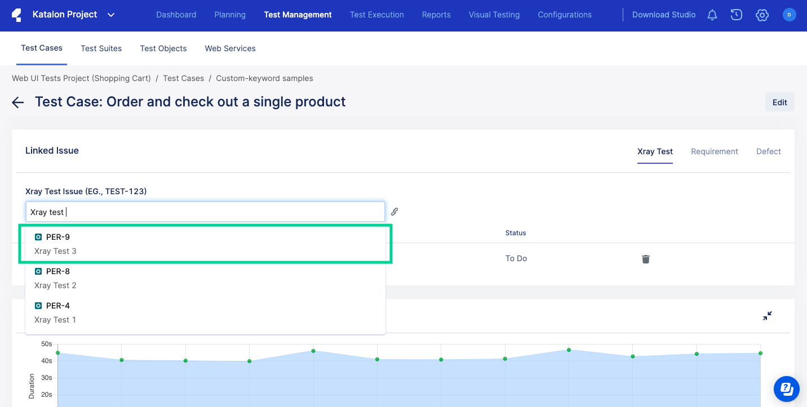Click the link icon beside Xray input
Viewport: 807px width, 407px height.
click(x=394, y=212)
